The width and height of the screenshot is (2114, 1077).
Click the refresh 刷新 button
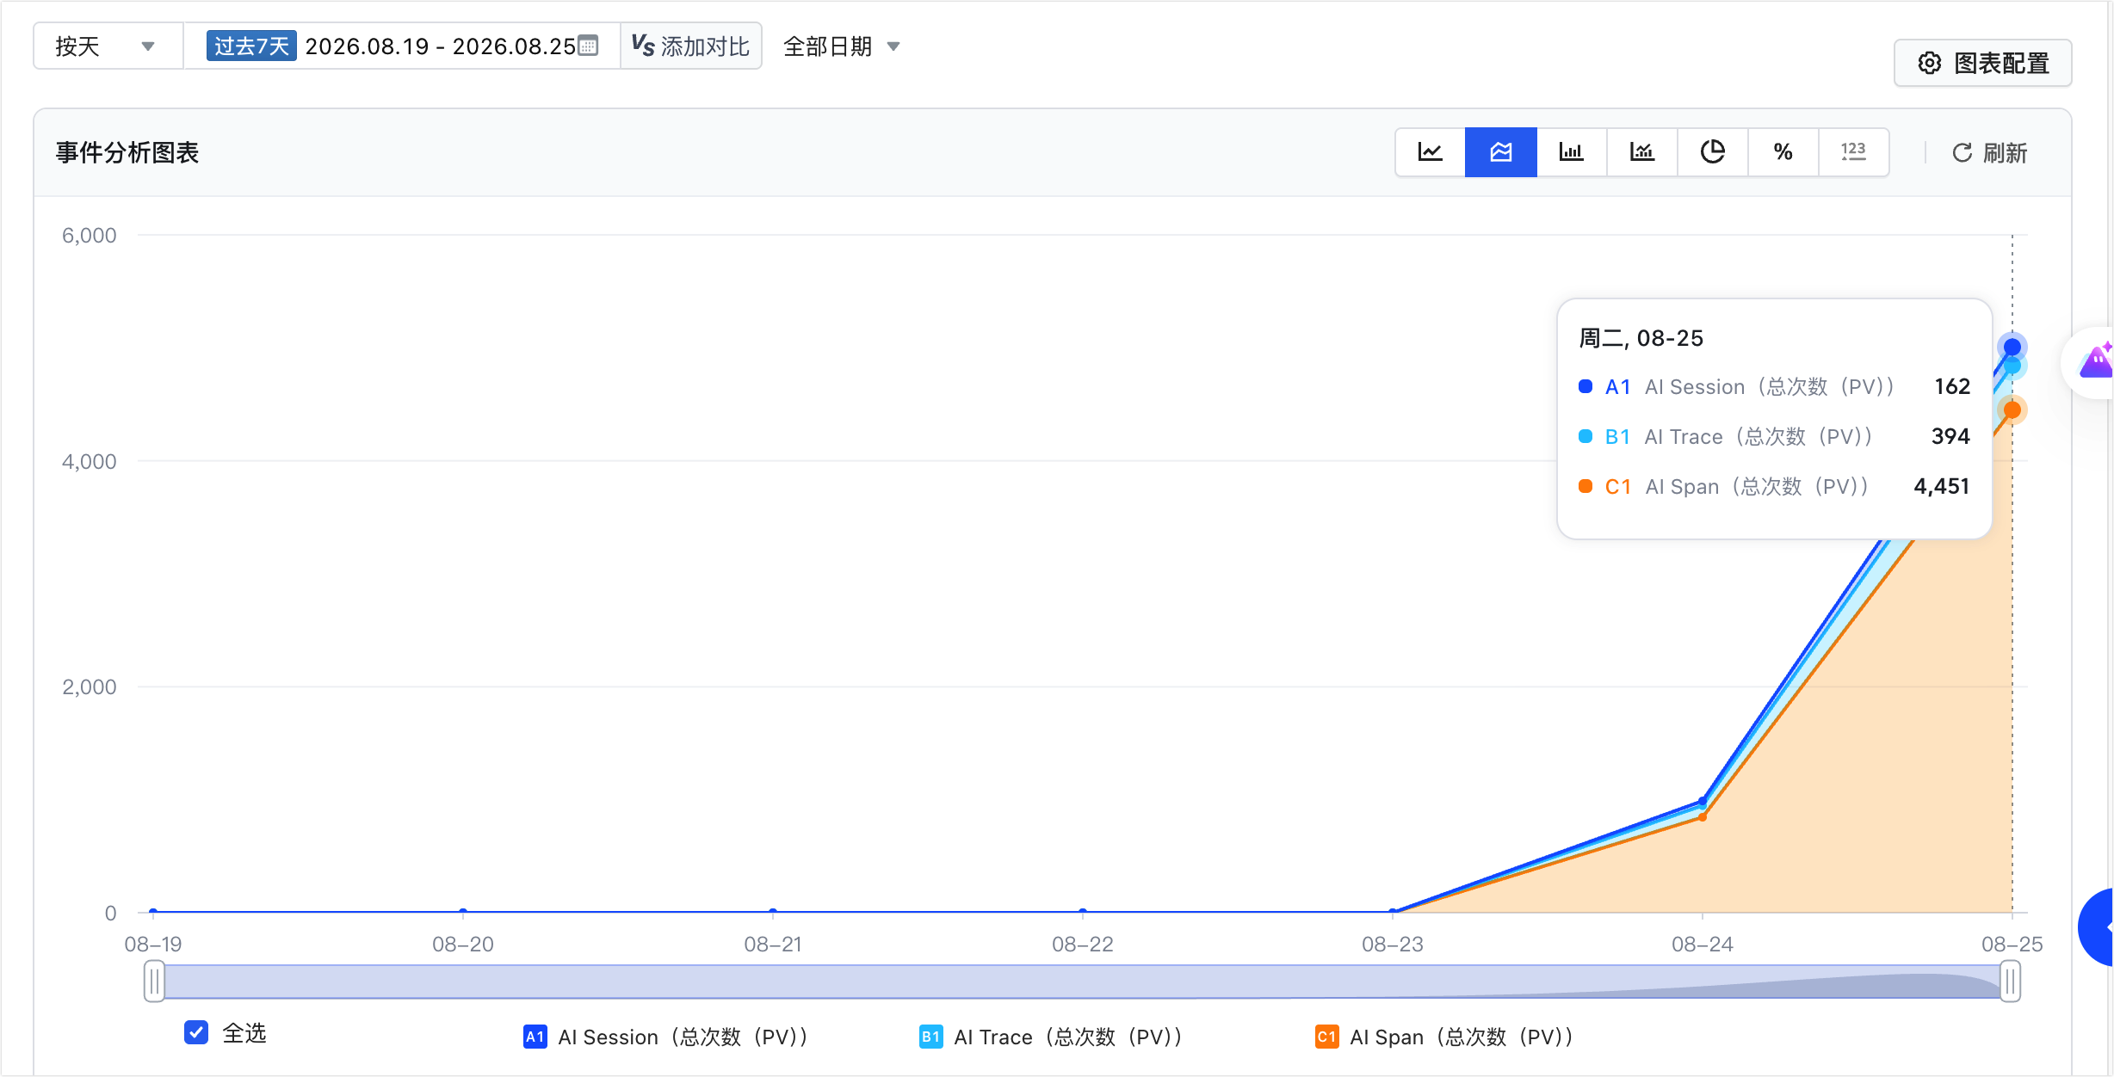[x=1989, y=153]
